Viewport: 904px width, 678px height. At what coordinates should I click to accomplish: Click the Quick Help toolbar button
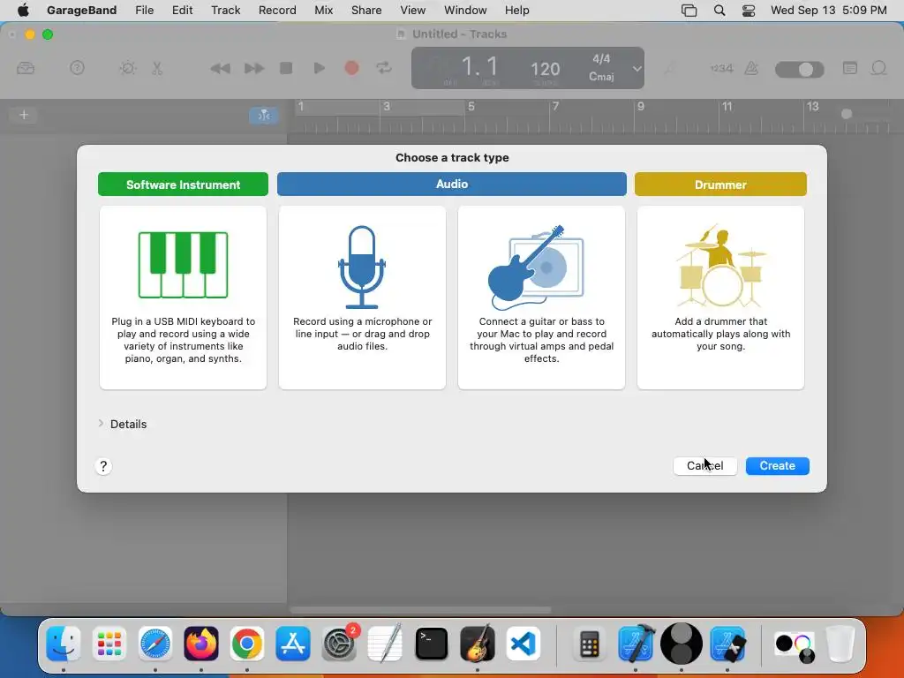pos(77,68)
